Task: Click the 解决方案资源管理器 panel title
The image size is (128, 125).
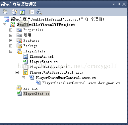Action: pyautogui.click(x=19, y=4)
